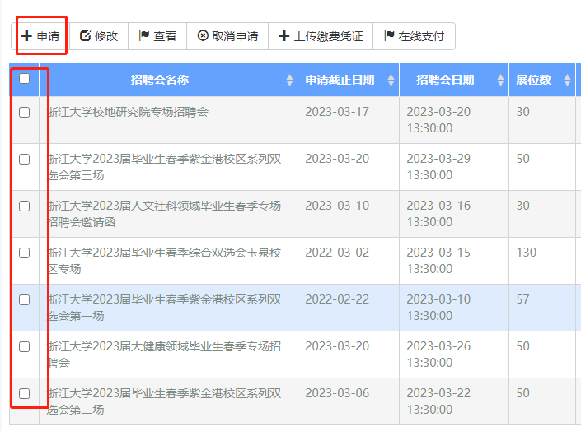Open 在线支付 online payment button
Screen dimensions: 581x431
(414, 36)
